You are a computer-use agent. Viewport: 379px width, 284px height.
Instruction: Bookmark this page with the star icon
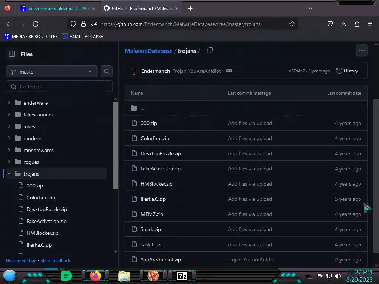(x=292, y=24)
